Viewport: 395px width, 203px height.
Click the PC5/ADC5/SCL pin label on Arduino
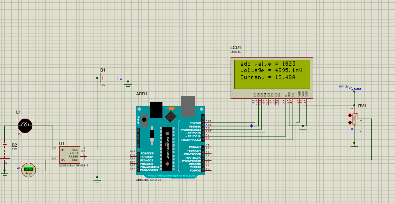[150, 170]
